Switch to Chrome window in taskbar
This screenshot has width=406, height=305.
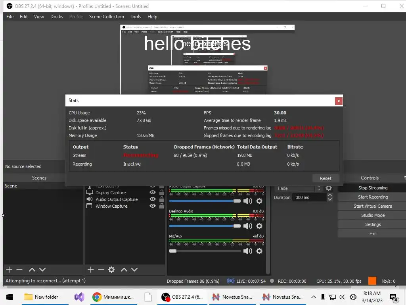(x=113, y=297)
